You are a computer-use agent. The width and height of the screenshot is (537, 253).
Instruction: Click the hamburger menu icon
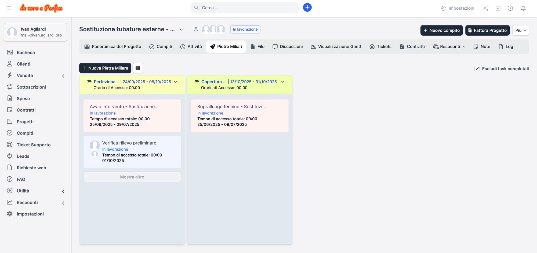pyautogui.click(x=9, y=8)
